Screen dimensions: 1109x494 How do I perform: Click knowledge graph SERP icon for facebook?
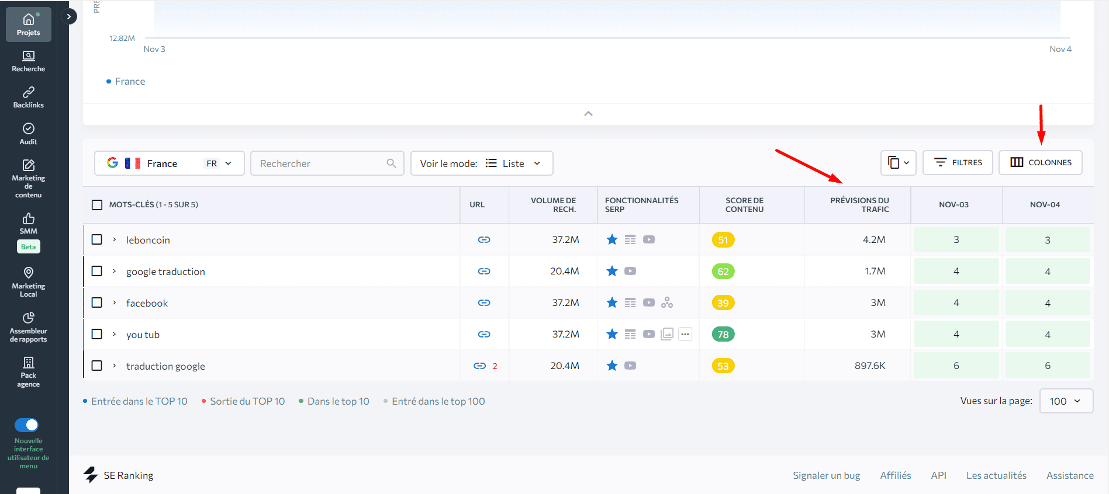[667, 302]
